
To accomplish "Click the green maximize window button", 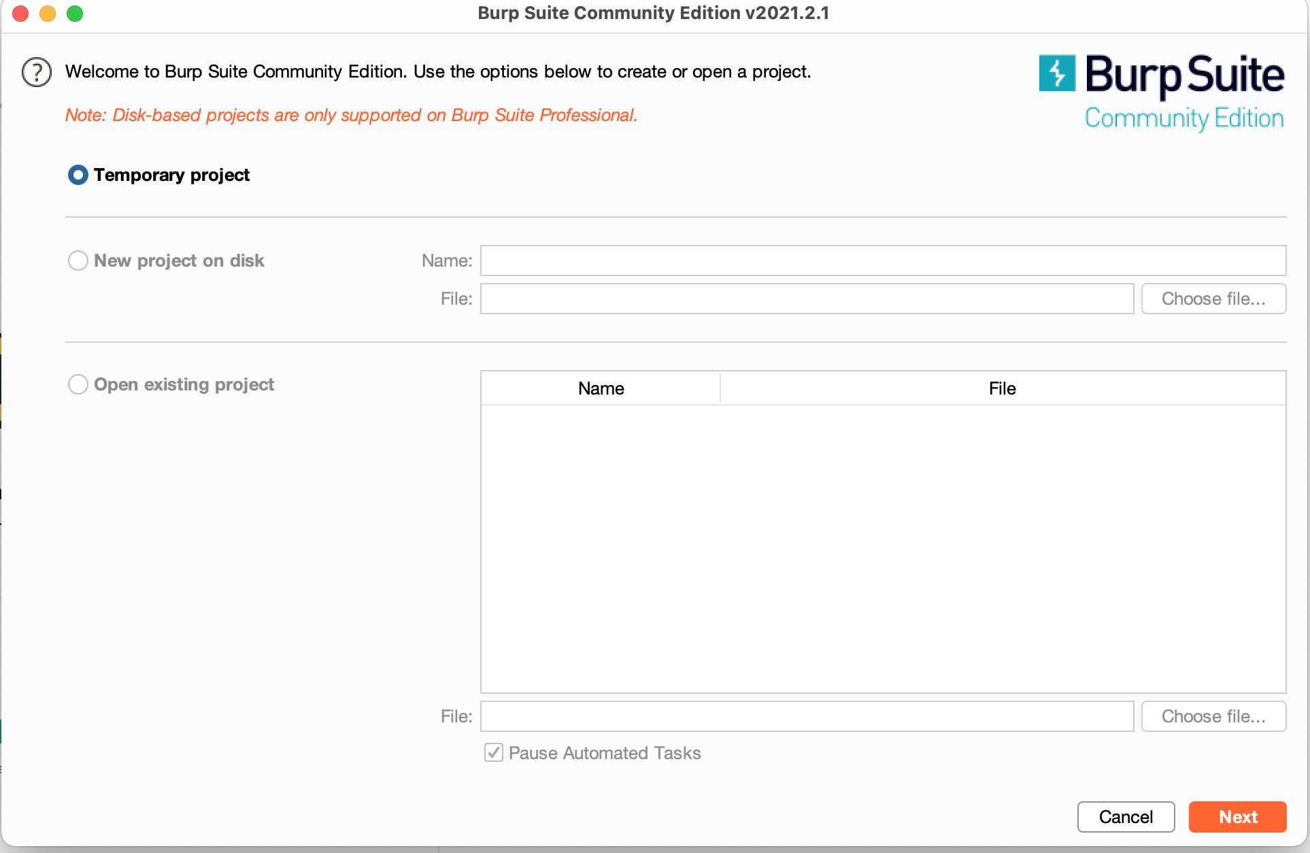I will pos(75,14).
